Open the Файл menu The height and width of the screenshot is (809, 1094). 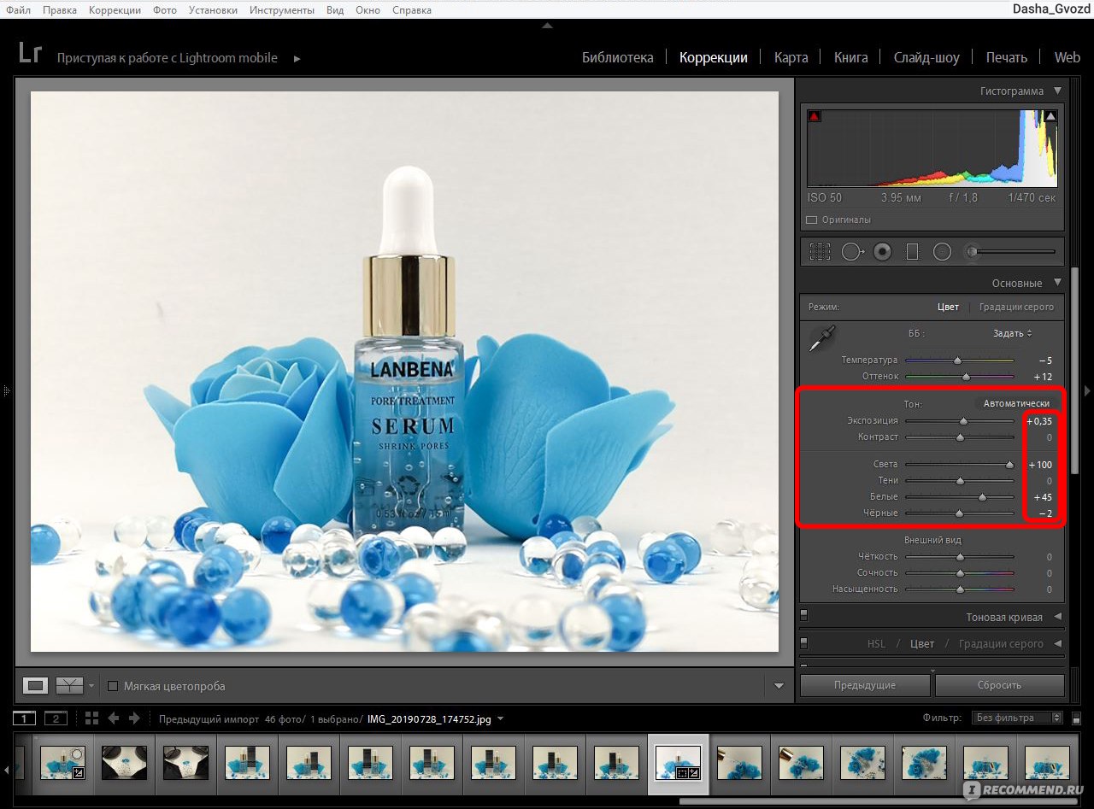pos(18,10)
